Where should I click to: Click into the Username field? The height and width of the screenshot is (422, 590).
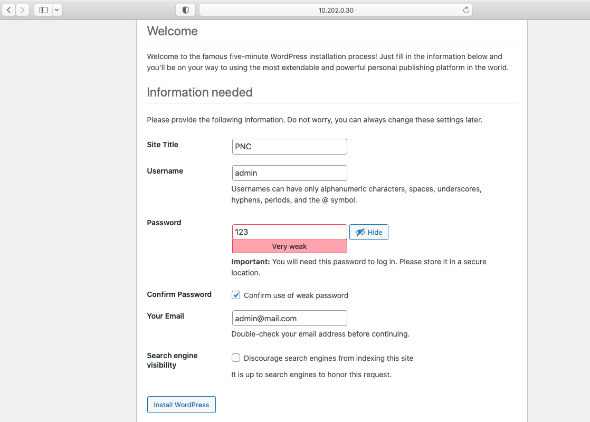coord(289,173)
